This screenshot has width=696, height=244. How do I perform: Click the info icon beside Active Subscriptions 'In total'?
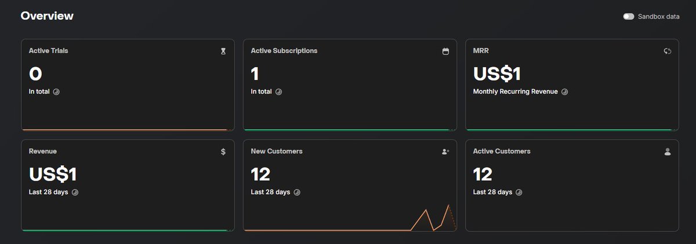coord(278,92)
